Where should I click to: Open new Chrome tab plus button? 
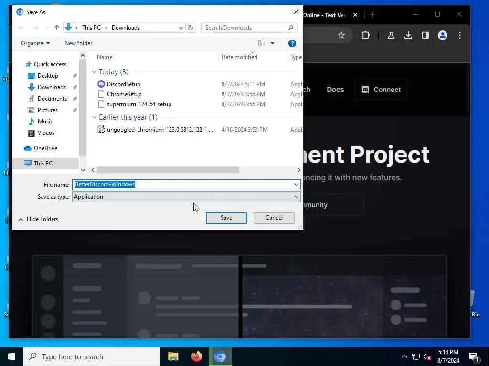[372, 15]
